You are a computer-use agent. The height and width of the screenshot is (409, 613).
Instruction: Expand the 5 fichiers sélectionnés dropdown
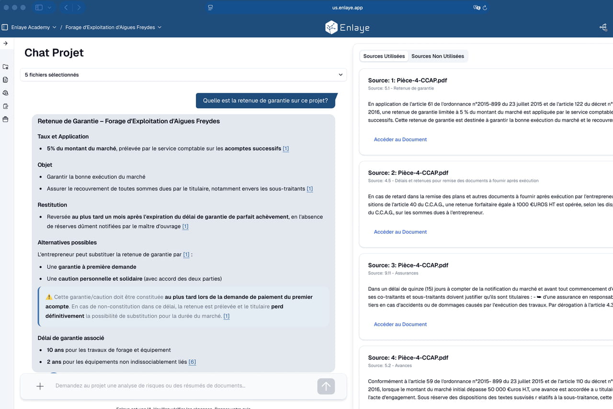tap(183, 75)
